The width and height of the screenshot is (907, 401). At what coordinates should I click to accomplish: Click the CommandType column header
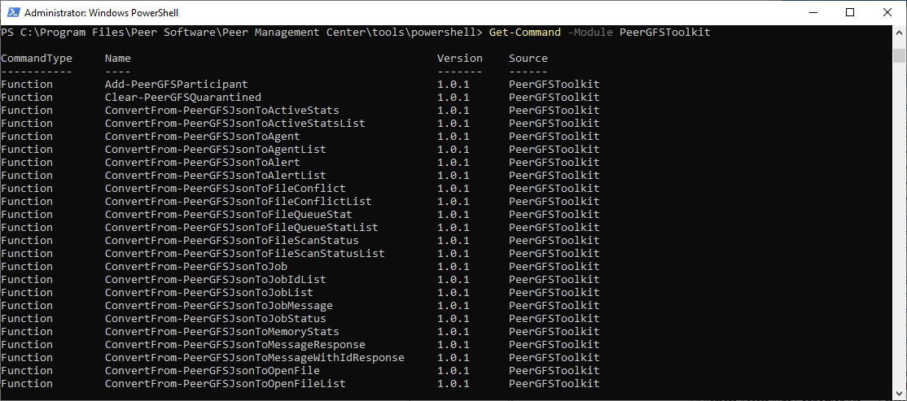[37, 59]
